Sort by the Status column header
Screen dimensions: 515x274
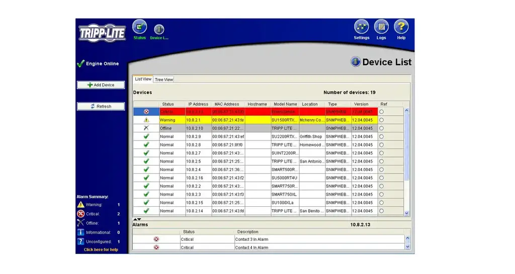(168, 104)
